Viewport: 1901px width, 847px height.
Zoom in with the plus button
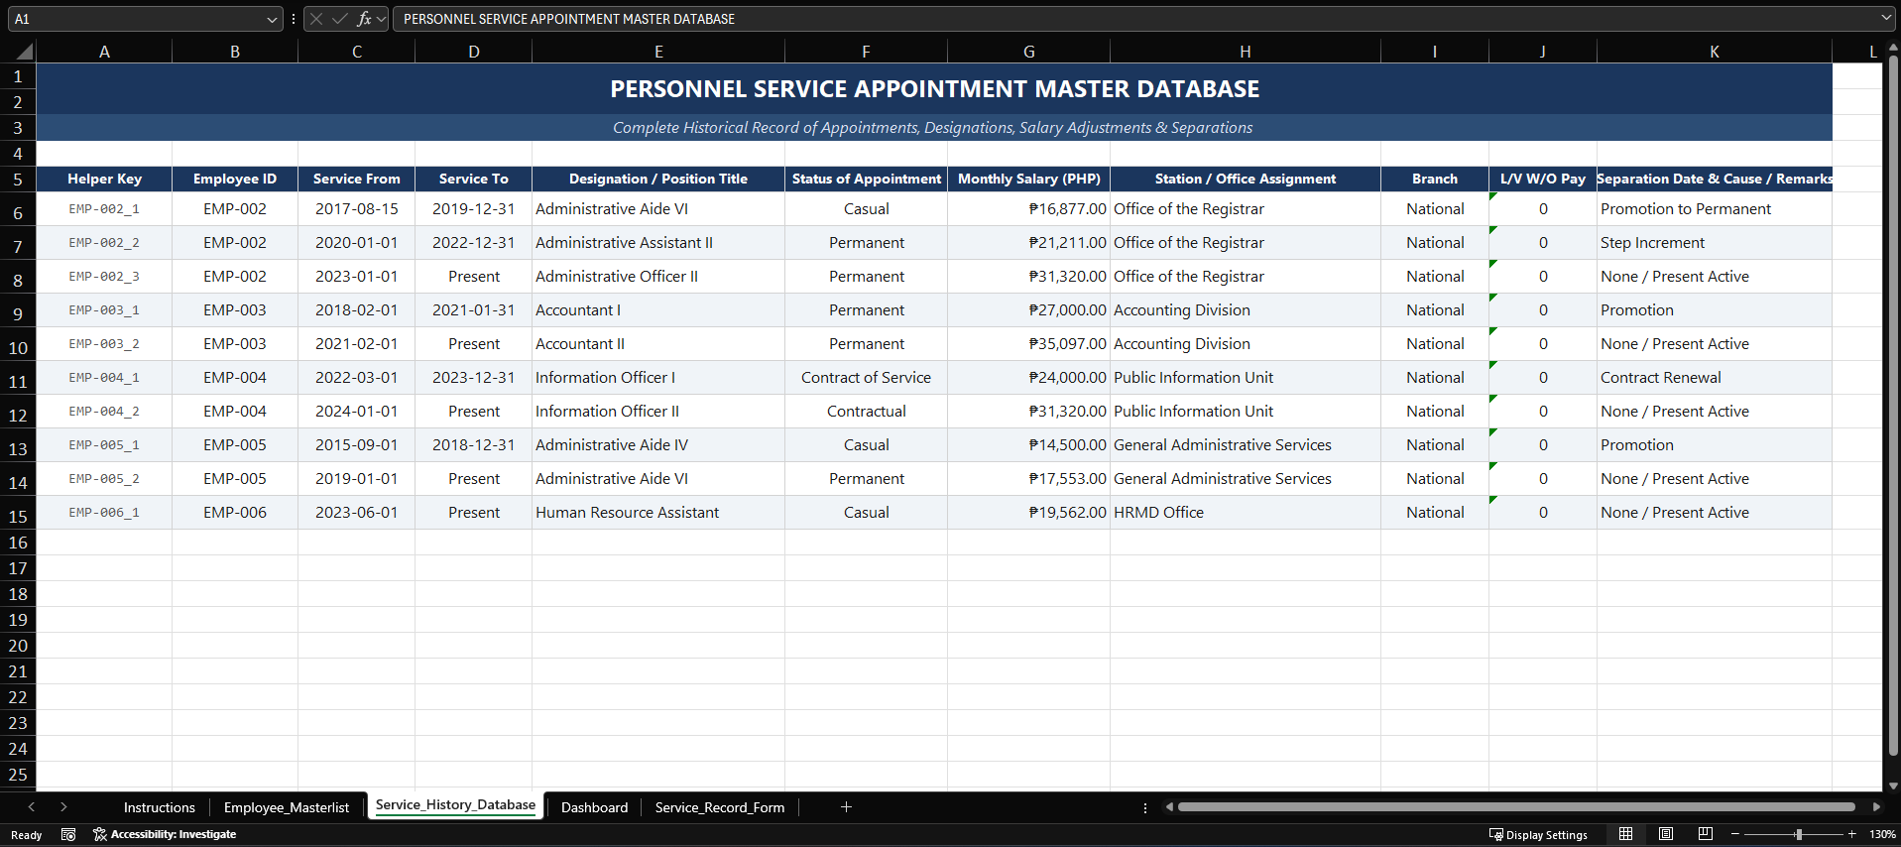point(1851,835)
